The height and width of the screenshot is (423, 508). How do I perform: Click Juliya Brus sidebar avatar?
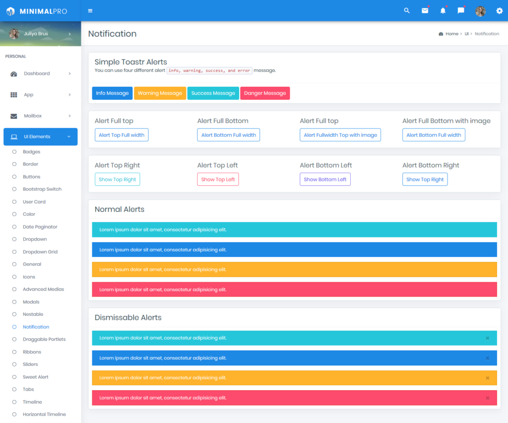tap(14, 34)
